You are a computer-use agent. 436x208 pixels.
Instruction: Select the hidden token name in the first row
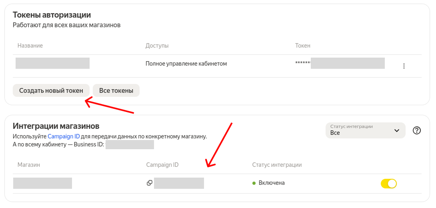52,63
